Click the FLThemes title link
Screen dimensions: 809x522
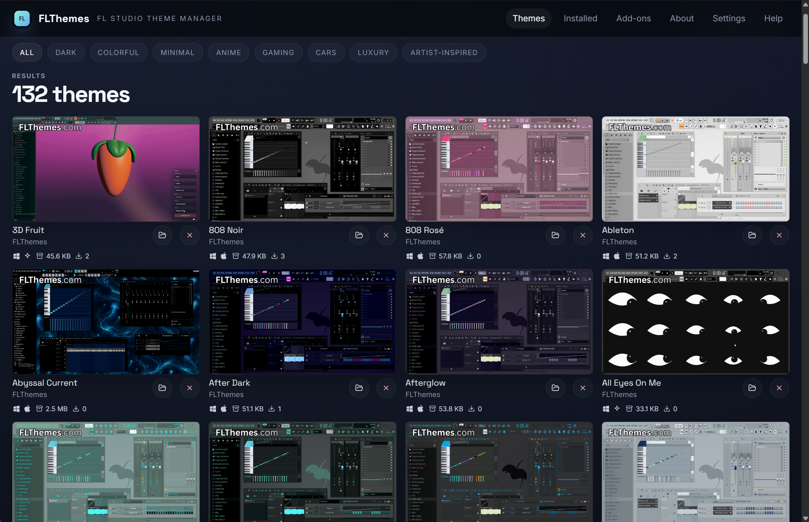point(64,18)
